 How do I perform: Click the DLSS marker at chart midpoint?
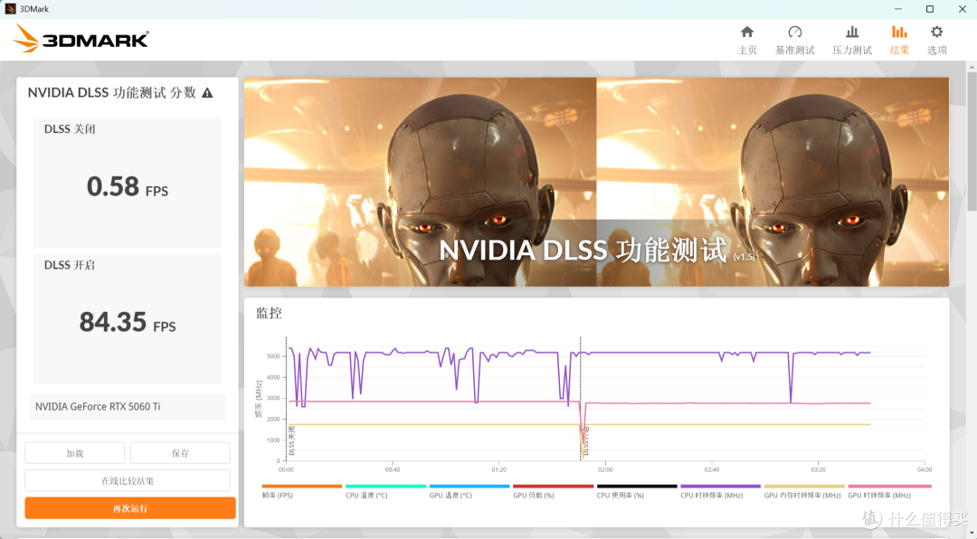pos(585,440)
